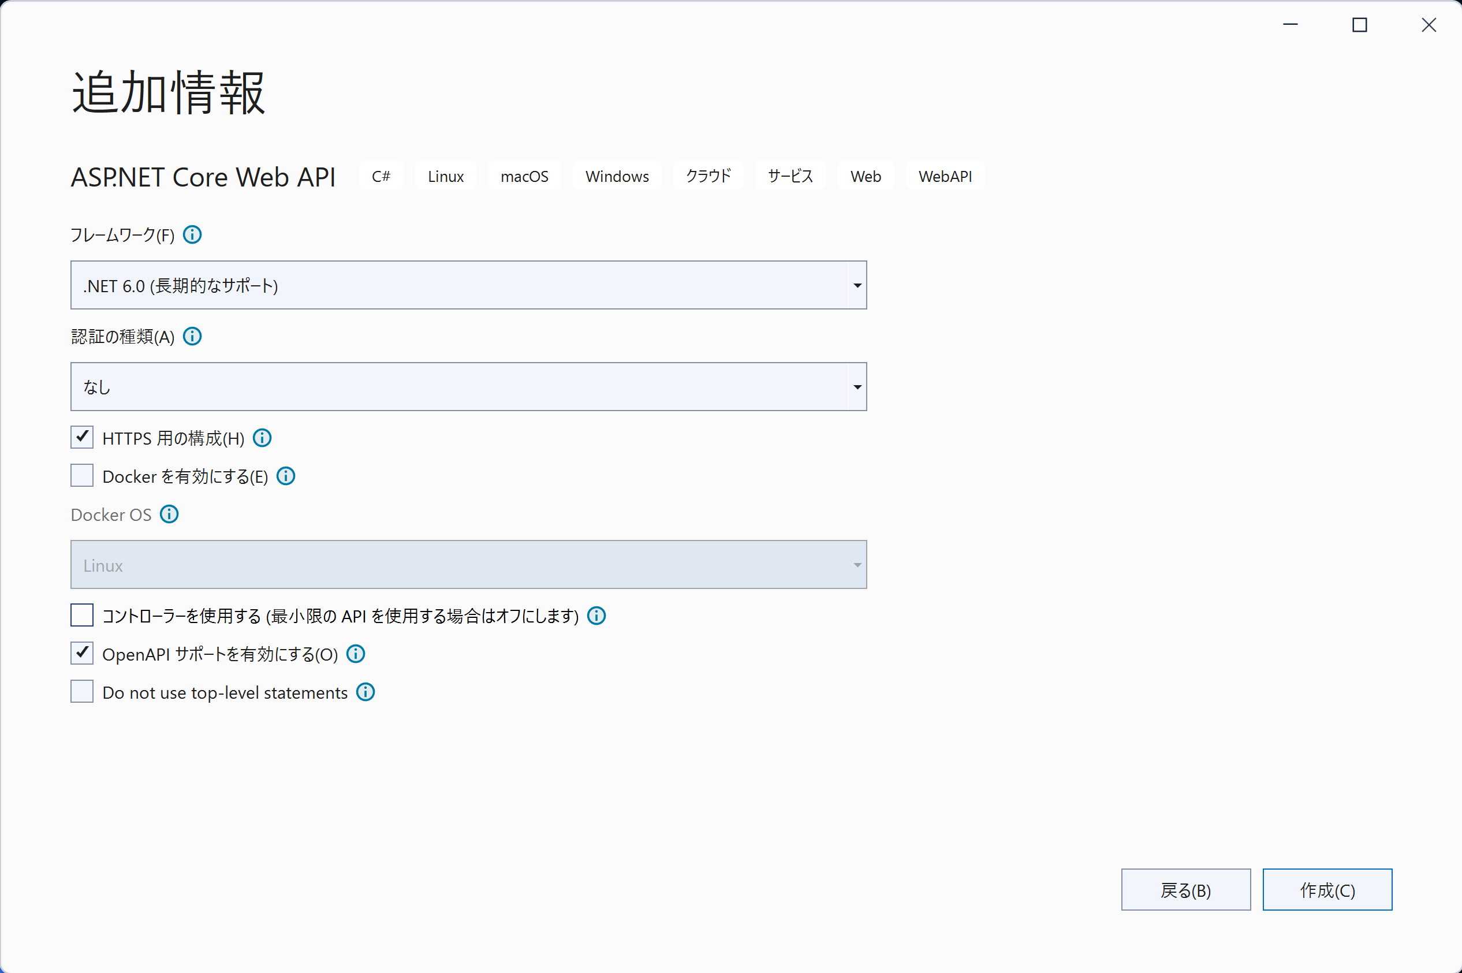The width and height of the screenshot is (1462, 973).
Task: Open the フレームワーク .NET 6.0 dropdown
Action: 468,285
